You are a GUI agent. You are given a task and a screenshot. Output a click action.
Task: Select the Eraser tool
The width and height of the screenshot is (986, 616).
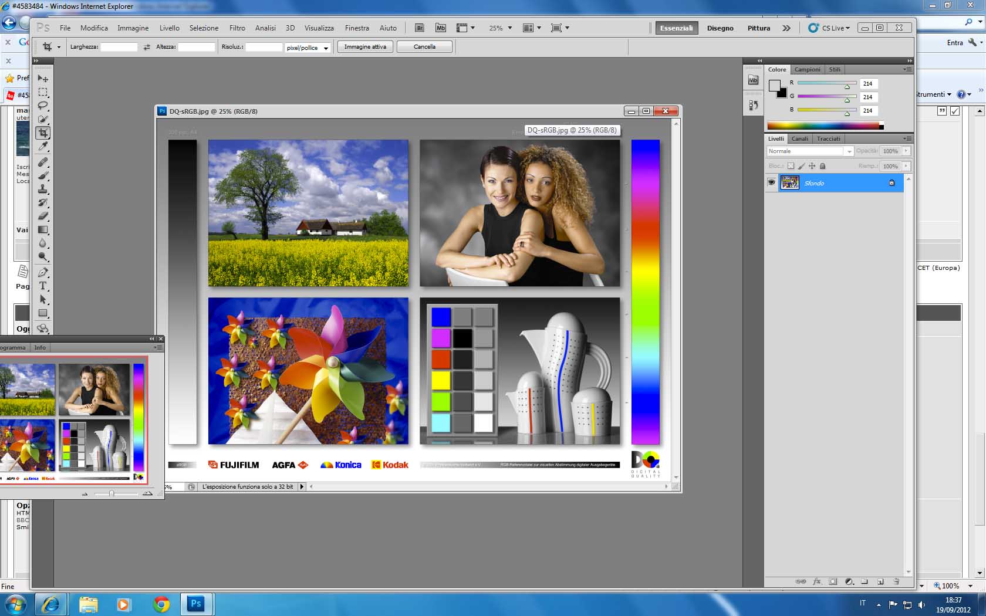43,216
